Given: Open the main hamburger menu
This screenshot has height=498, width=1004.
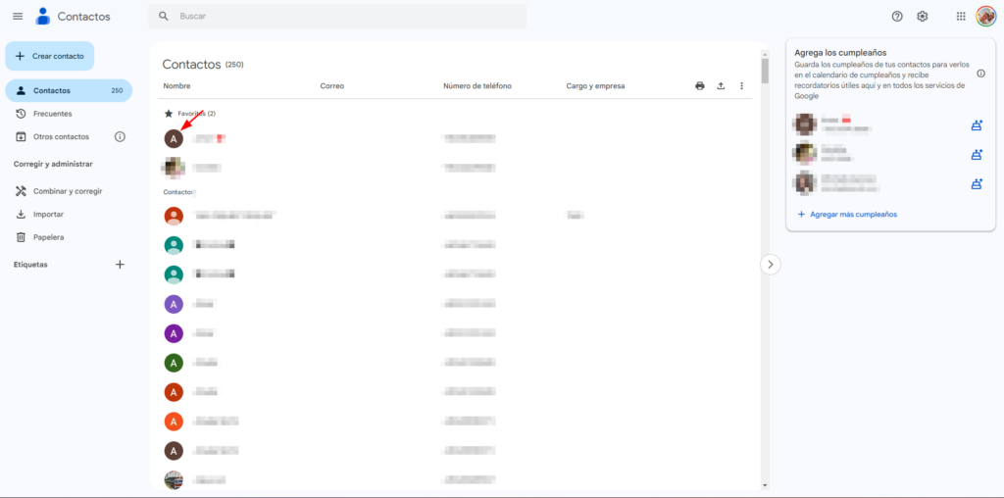Looking at the screenshot, I should pos(17,17).
